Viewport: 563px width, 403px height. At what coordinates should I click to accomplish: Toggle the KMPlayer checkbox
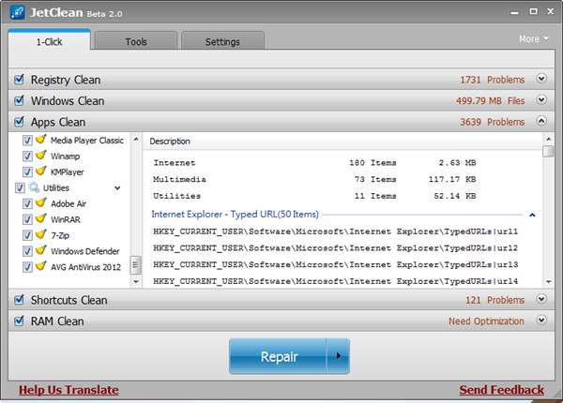27,172
